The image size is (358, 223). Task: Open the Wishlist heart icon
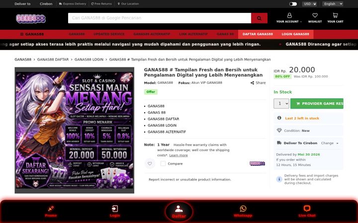pos(315,15)
